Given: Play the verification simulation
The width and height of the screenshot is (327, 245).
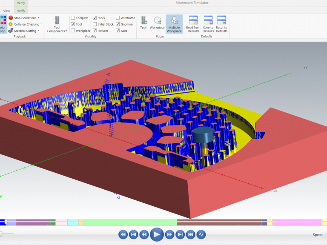Looking at the screenshot, I should pos(157,235).
